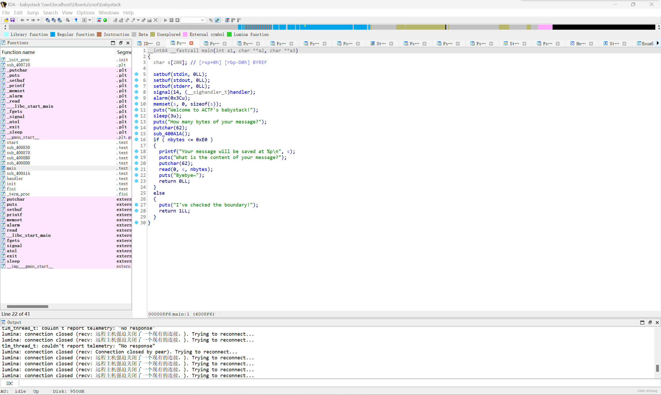Expand the jump forward history dropdown

tap(38, 20)
